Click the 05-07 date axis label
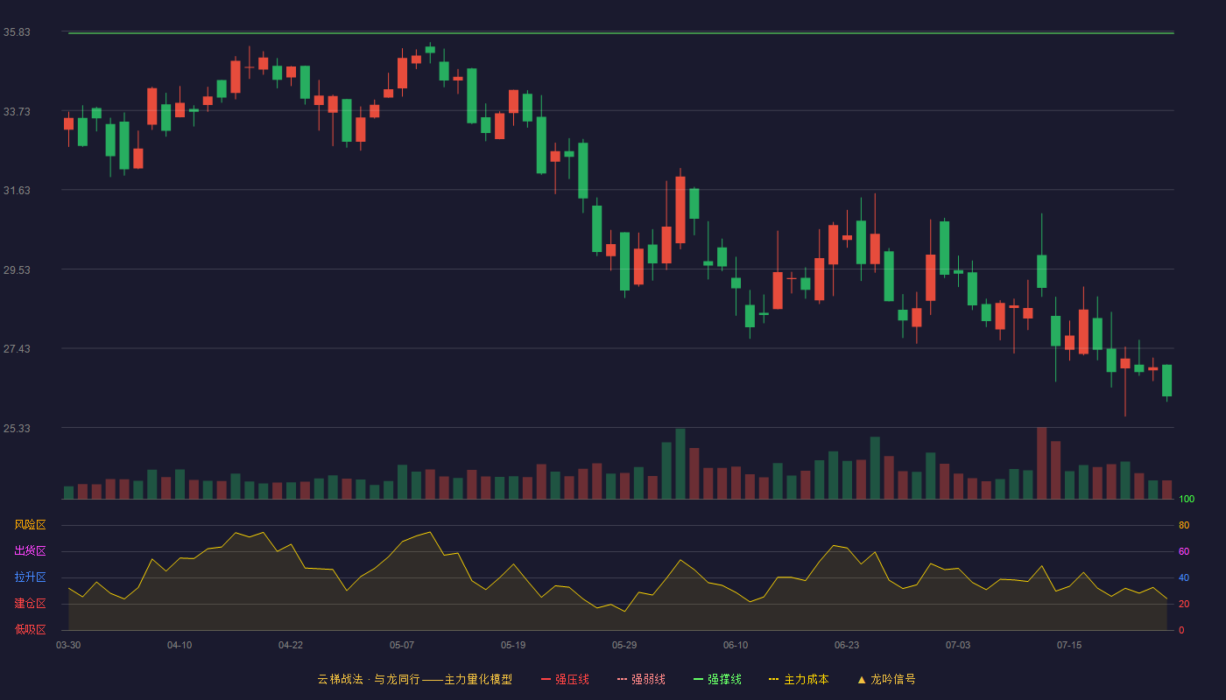This screenshot has height=700, width=1226. 402,645
